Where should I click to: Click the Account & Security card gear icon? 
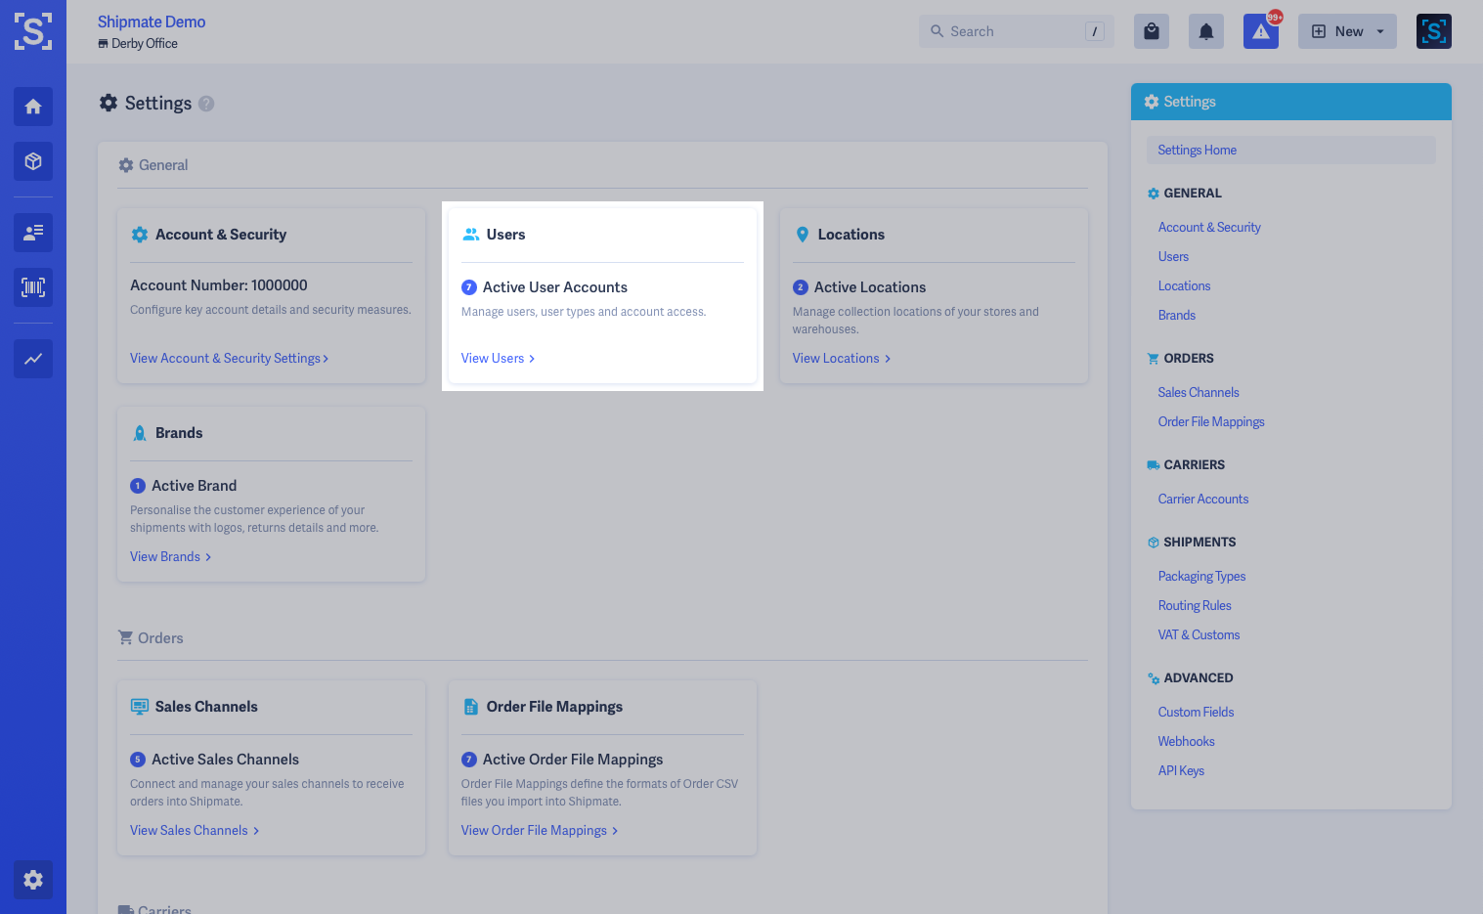[x=140, y=235]
